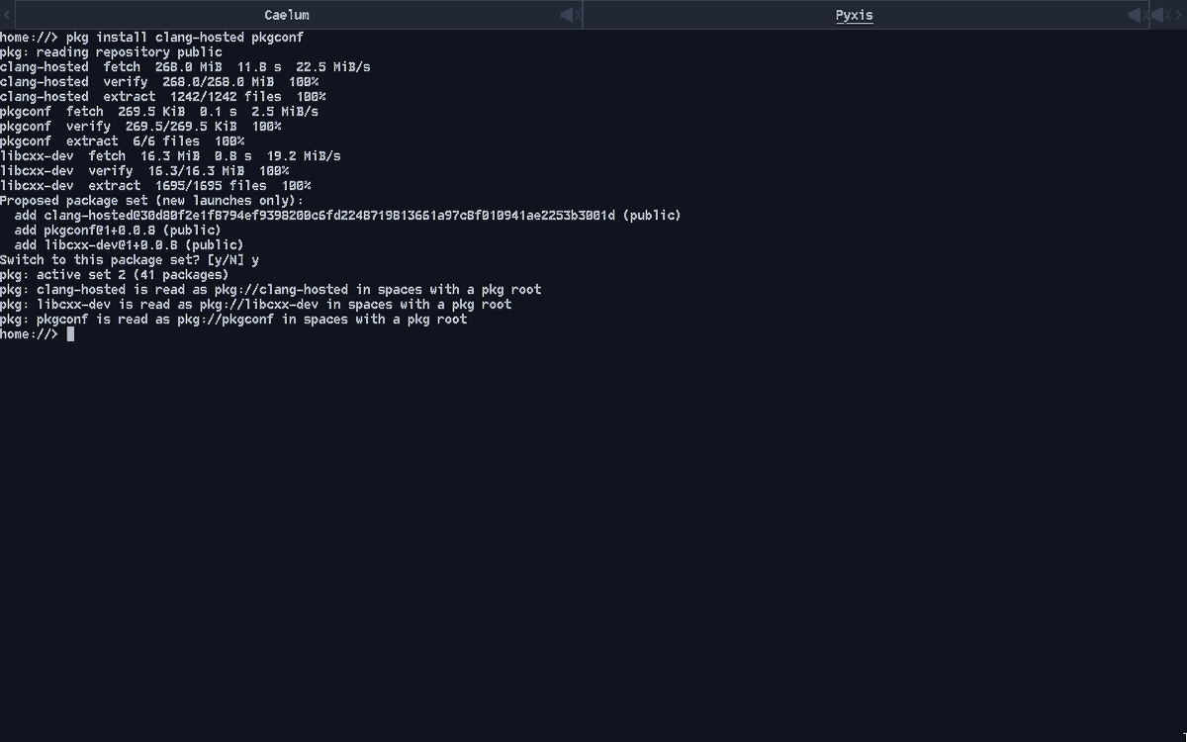Select the 'pkgconf fetch 269.5 KiB' line
This screenshot has width=1187, height=742.
tap(159, 112)
